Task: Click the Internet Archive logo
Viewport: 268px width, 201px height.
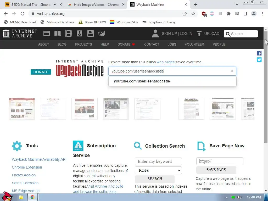Action: click(x=20, y=33)
